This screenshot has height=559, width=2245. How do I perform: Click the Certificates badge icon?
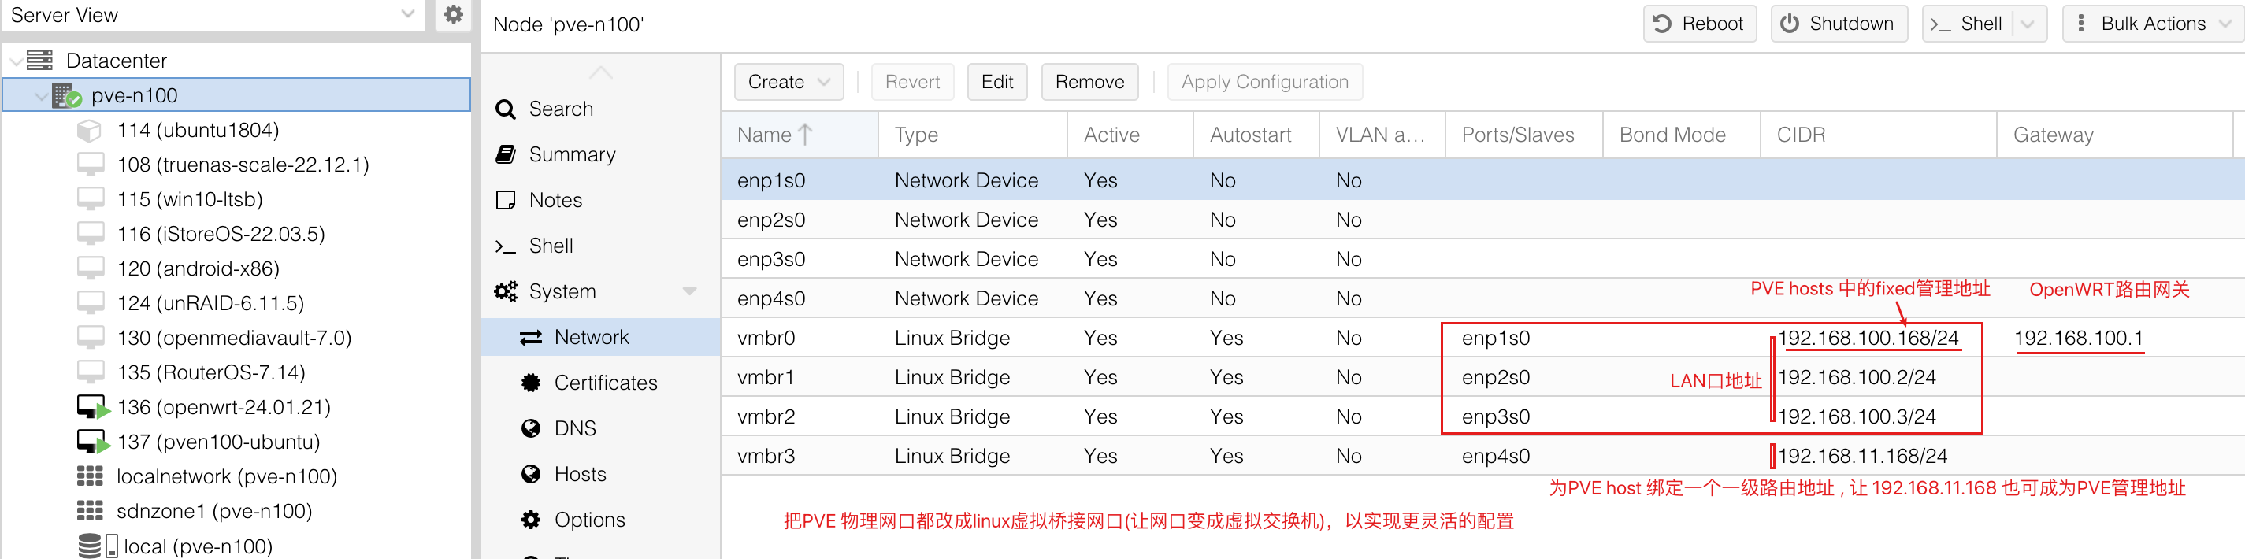tap(531, 383)
